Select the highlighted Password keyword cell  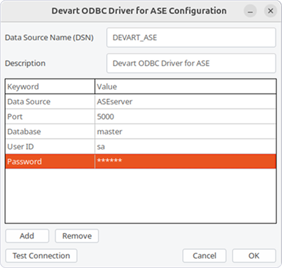point(50,161)
